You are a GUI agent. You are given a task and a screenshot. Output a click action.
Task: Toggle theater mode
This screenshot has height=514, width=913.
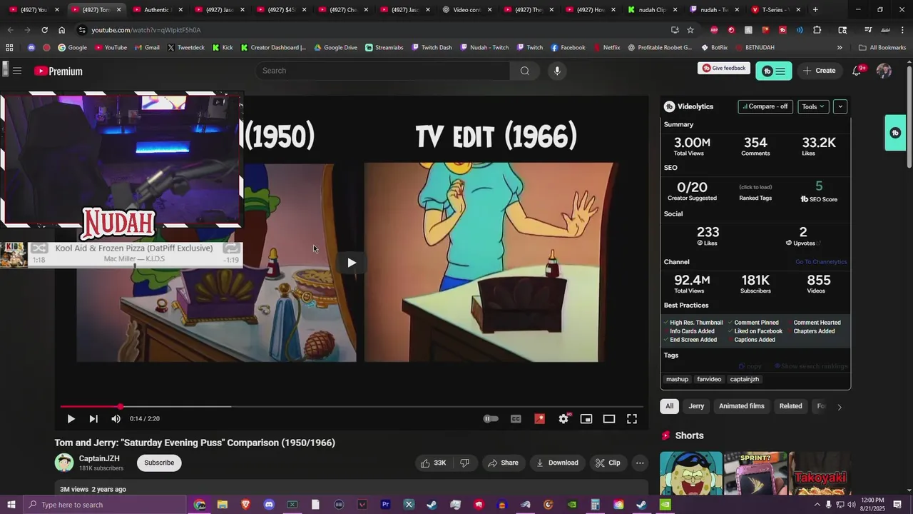point(609,419)
